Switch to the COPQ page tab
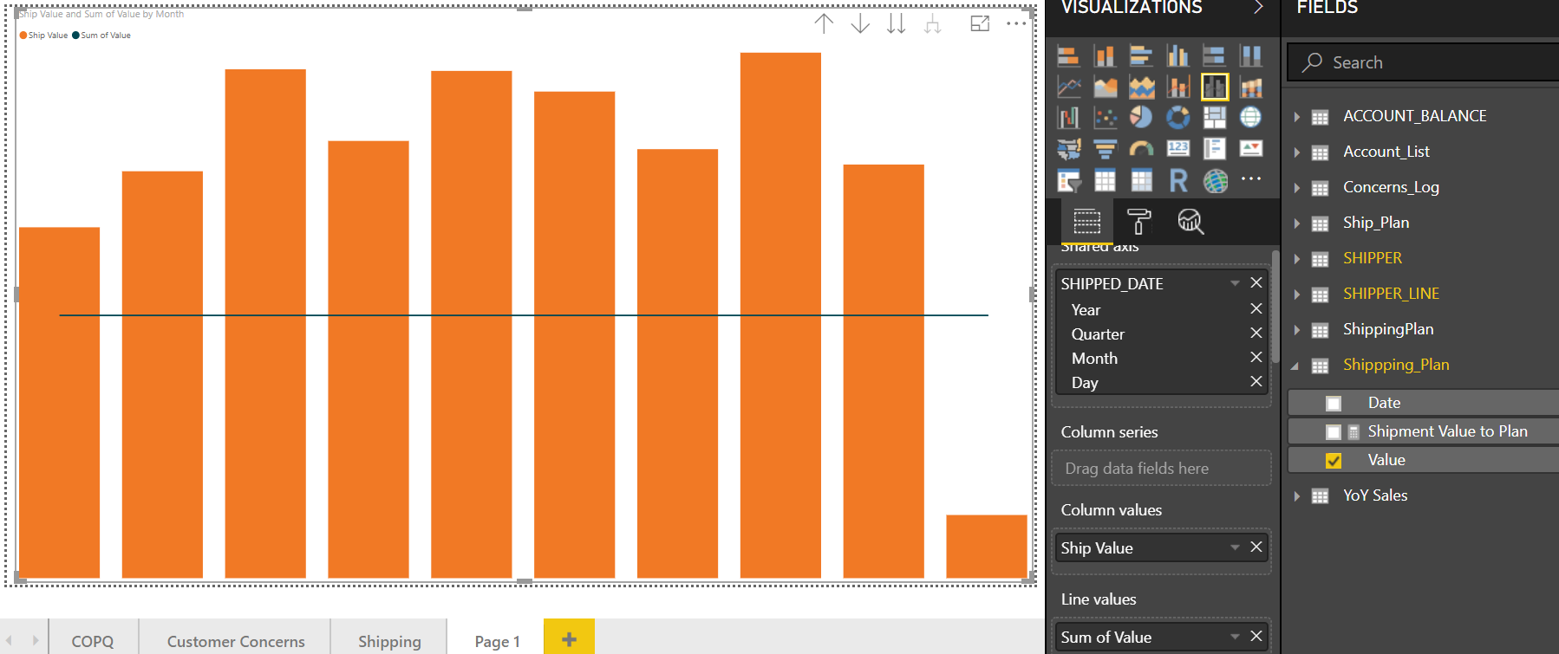 click(93, 641)
